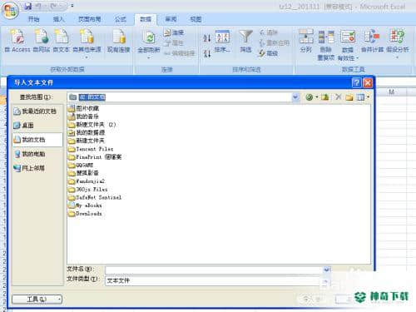
Task: Click the Refresh All icon
Action: pos(150,37)
